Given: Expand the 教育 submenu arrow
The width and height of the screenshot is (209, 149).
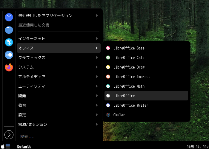Looking at the screenshot, I should point(97,105).
